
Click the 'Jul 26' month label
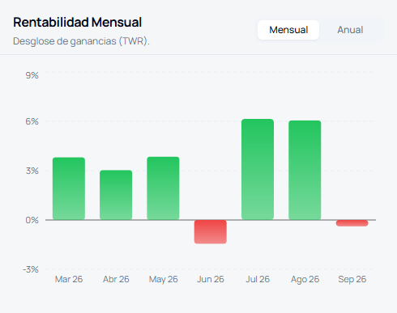(258, 279)
